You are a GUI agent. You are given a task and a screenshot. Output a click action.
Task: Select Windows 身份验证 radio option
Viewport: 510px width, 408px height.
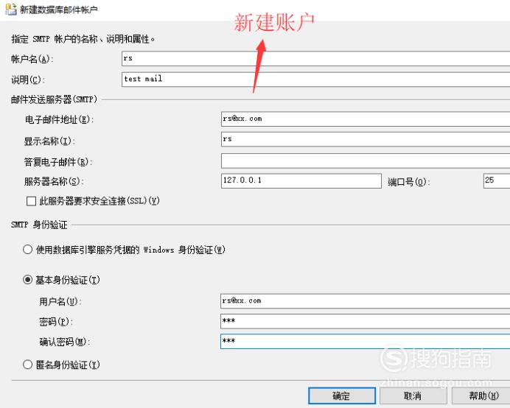pos(28,250)
